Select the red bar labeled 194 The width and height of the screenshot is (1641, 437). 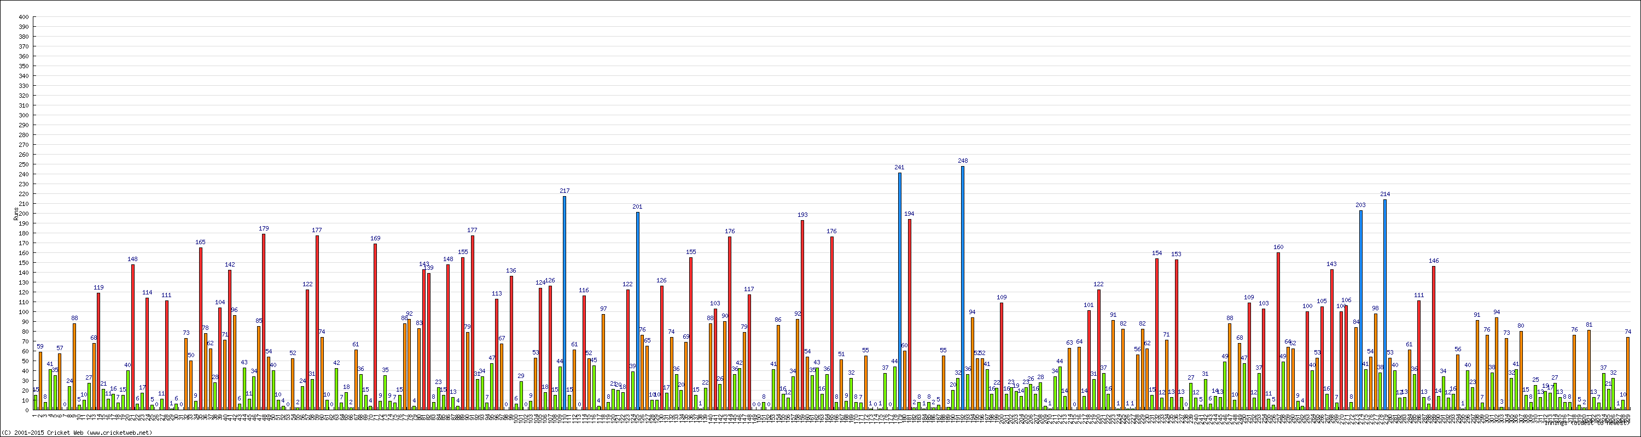pyautogui.click(x=909, y=315)
